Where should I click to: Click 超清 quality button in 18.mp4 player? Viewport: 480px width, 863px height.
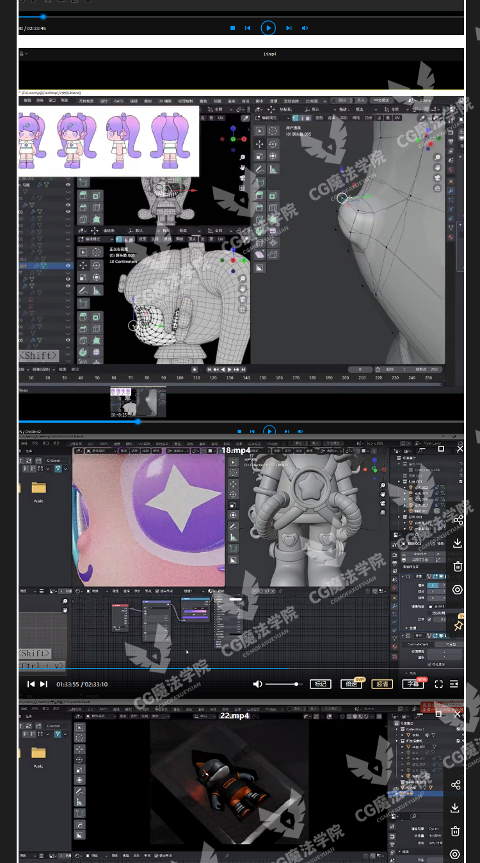pyautogui.click(x=382, y=684)
